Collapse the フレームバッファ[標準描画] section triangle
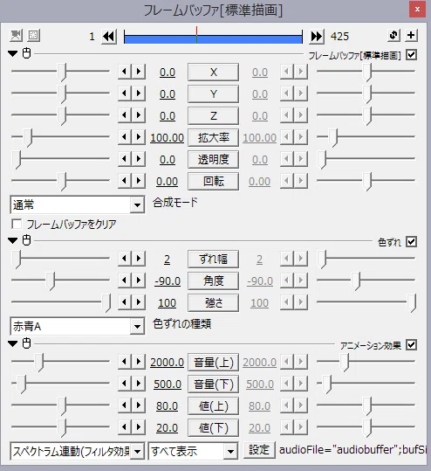431x471 pixels. pos(12,54)
